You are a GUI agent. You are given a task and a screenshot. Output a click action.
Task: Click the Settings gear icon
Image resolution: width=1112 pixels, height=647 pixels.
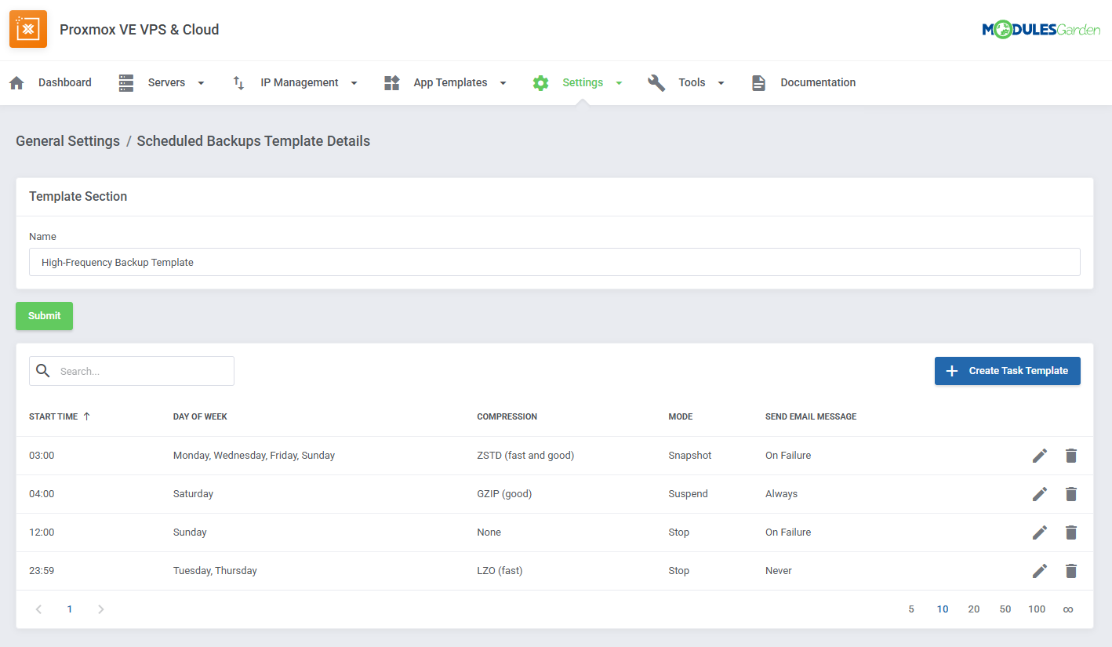[x=541, y=82]
